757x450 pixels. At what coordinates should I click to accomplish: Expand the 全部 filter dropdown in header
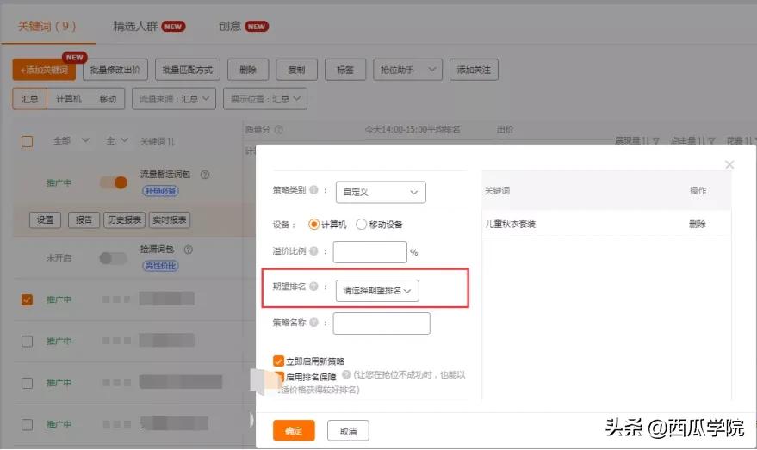pos(71,141)
